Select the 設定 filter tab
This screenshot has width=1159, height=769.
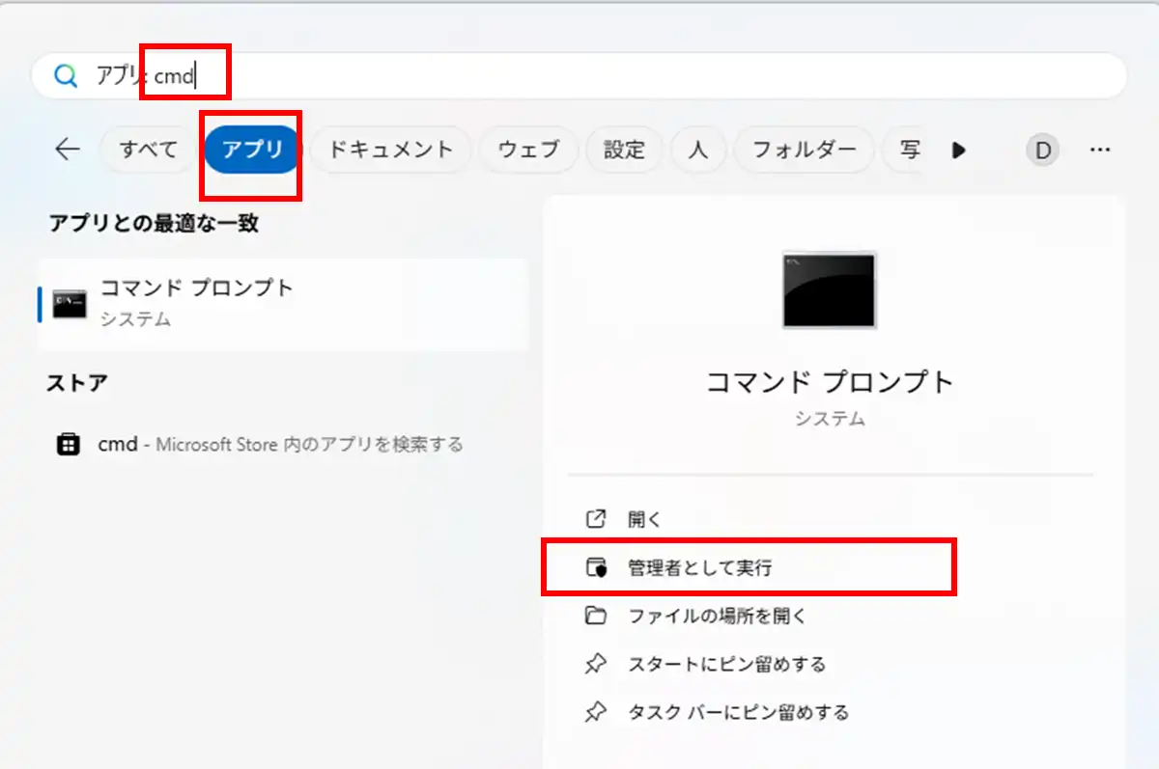(624, 150)
